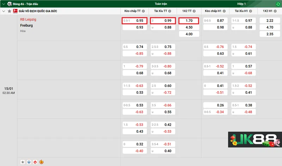Viewport: 282px width, 166px height.
Task: Select the Toàn trận header tab
Action: click(x=161, y=4)
